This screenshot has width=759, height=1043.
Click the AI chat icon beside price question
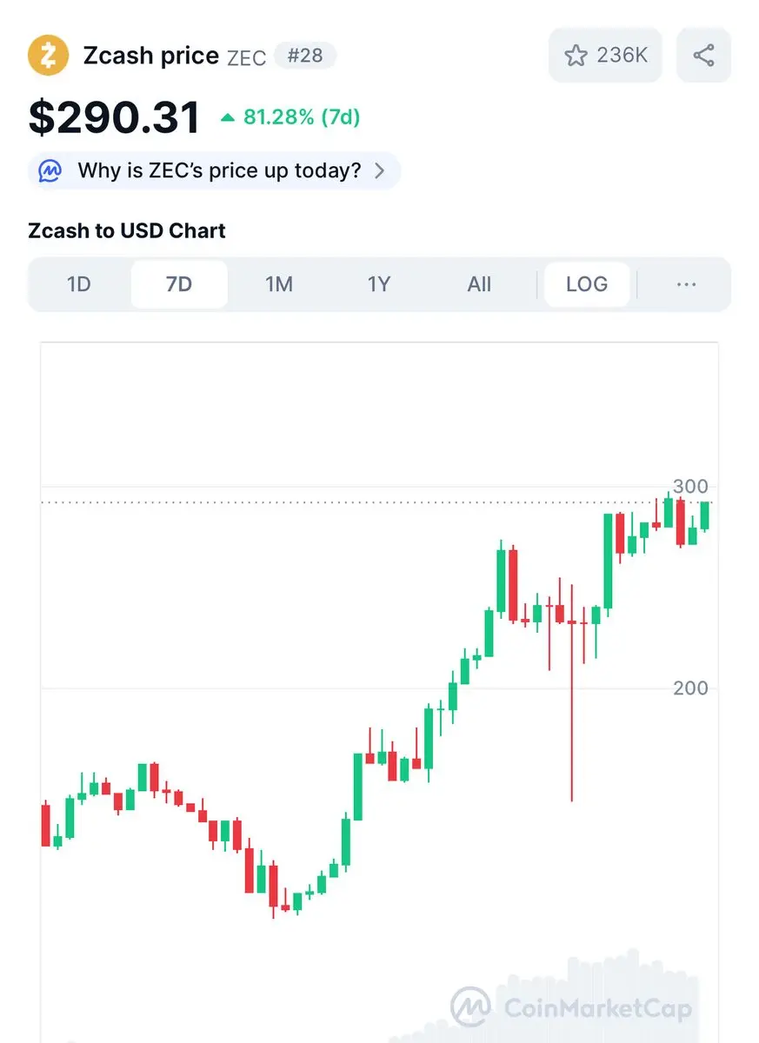pos(50,170)
